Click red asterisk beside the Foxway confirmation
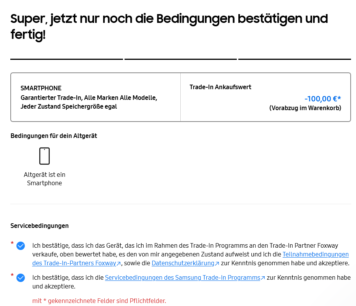356x306 pixels. tap(12, 244)
